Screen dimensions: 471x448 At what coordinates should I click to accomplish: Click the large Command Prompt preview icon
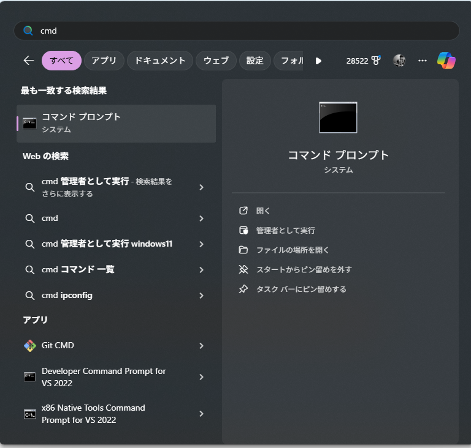[x=338, y=118]
